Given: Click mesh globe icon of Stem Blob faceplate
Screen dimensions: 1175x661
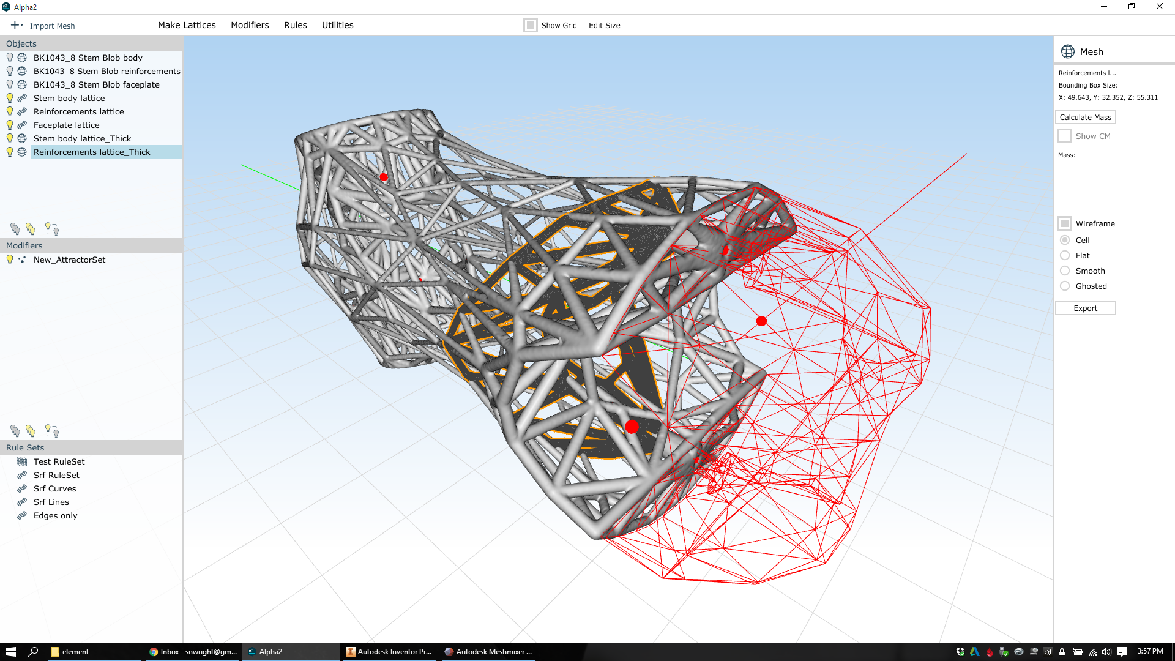Looking at the screenshot, I should click(x=22, y=84).
